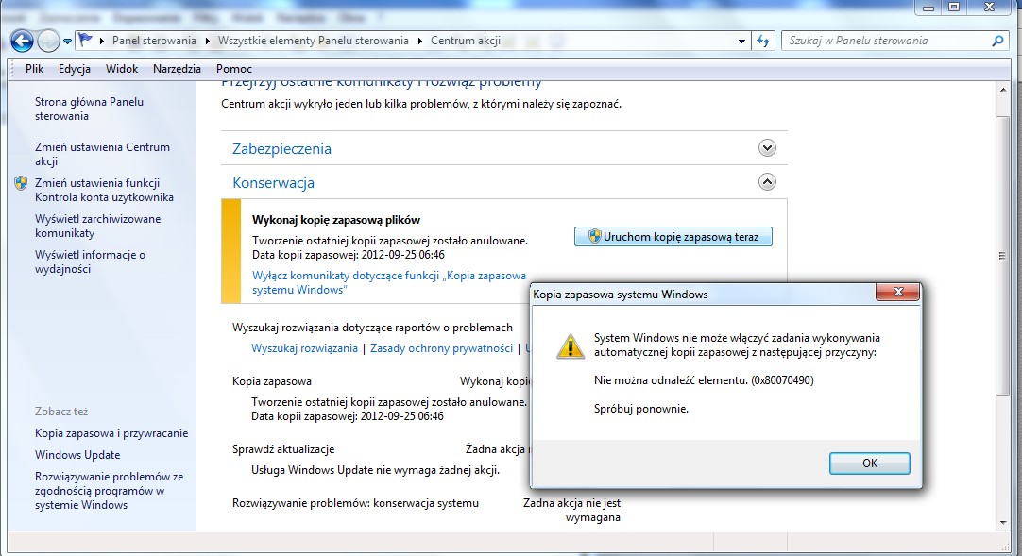Viewport: 1022px width, 556px height.
Task: Open 'Zmień ustawienia Centrum akcji' link
Action: click(102, 154)
